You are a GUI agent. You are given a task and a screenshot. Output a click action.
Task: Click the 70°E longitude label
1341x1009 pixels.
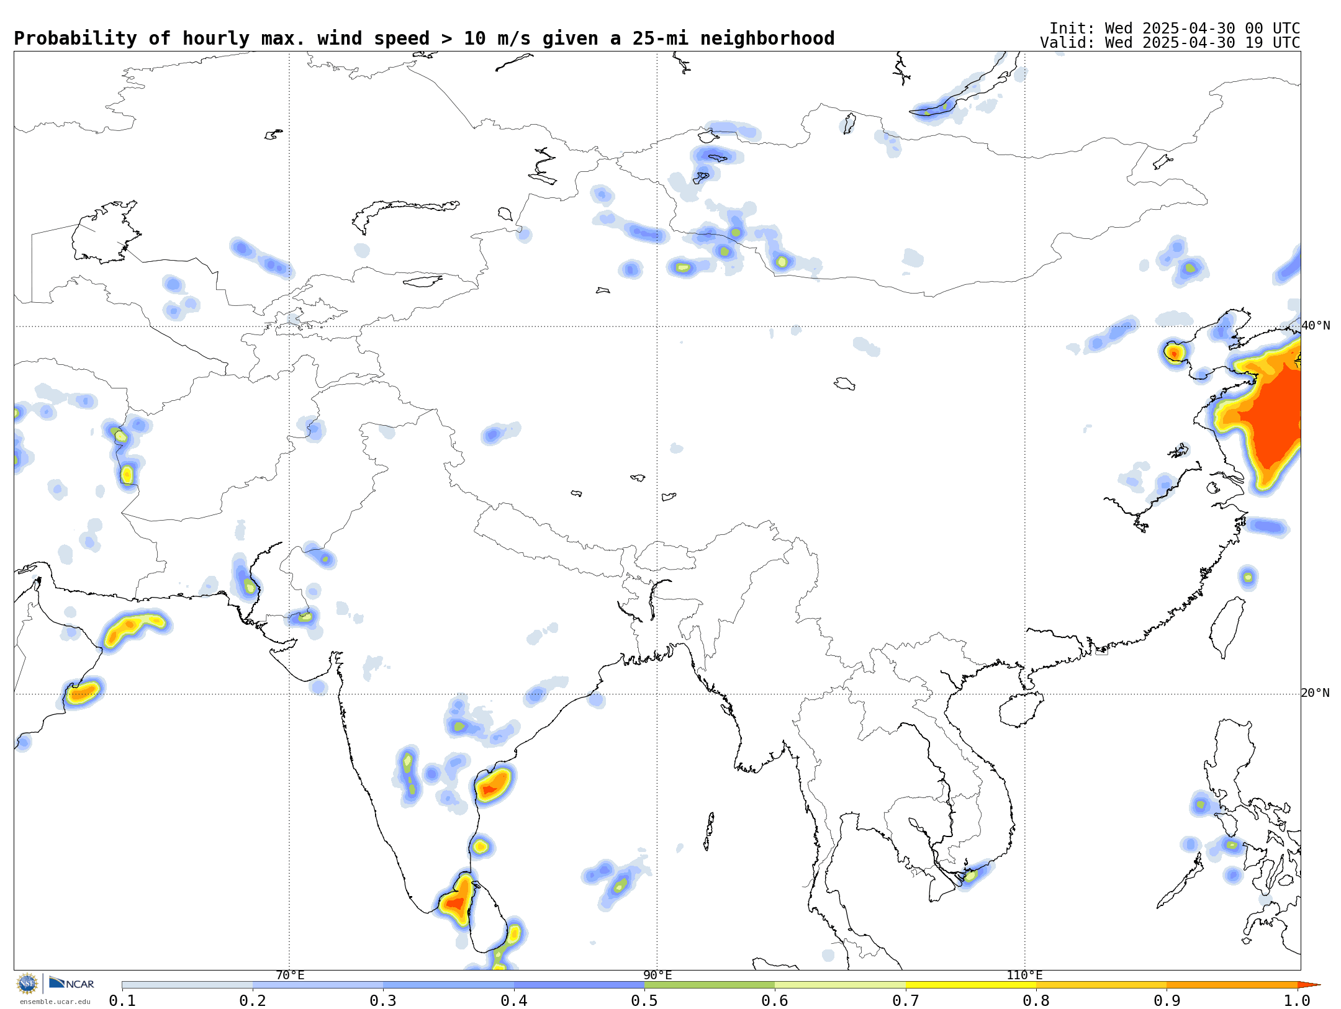(290, 975)
